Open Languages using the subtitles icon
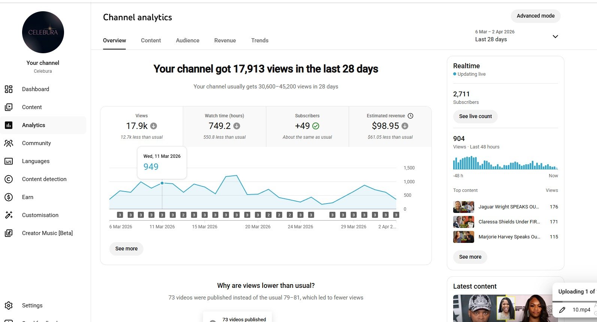The height and width of the screenshot is (322, 597). (9, 161)
